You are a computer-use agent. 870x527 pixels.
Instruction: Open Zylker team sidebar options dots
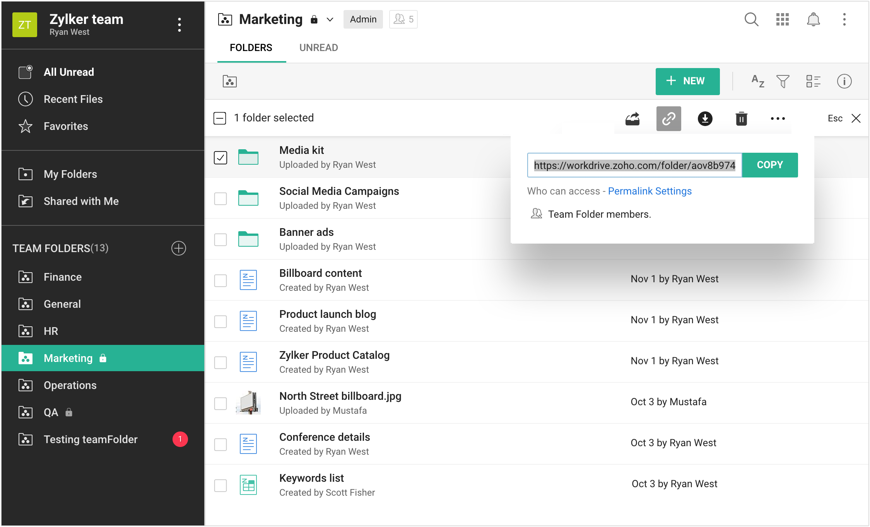click(179, 25)
